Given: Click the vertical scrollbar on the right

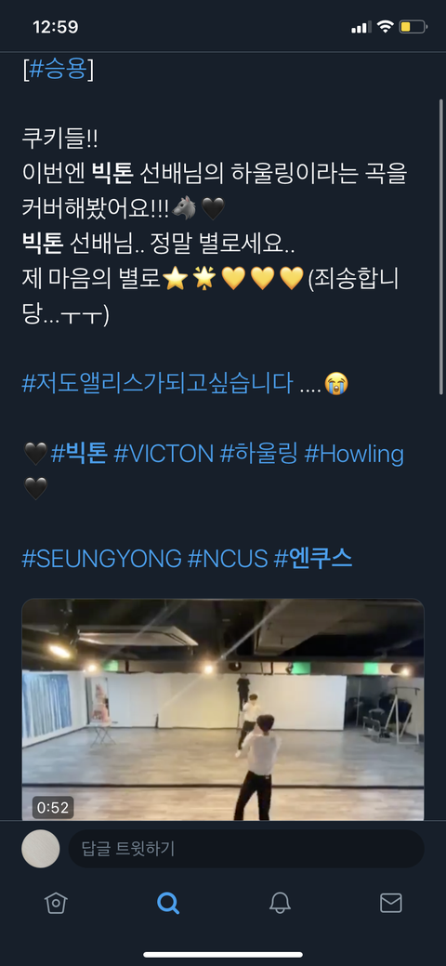Looking at the screenshot, I should [441, 246].
